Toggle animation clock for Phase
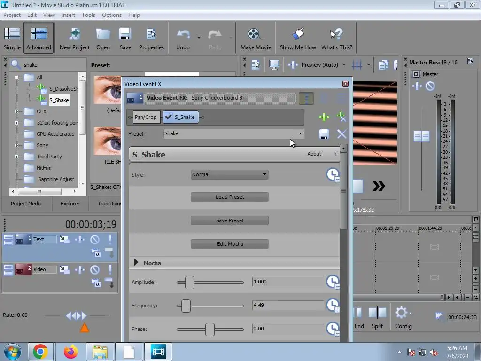Image resolution: width=481 pixels, height=361 pixels. (x=333, y=329)
